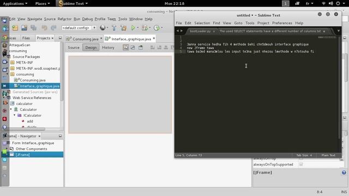349x196 pixels.
Task: Click gray JFrame design canvas
Action: (120, 95)
